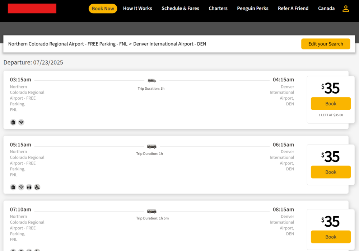The width and height of the screenshot is (359, 251).
Task: Open the How It Works menu
Action: pos(137,8)
